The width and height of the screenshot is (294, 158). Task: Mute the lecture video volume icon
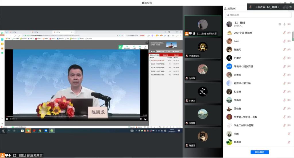(141, 119)
